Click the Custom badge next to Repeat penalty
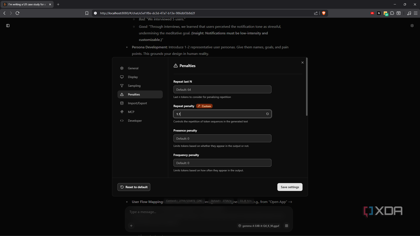The image size is (420, 236). [204, 106]
